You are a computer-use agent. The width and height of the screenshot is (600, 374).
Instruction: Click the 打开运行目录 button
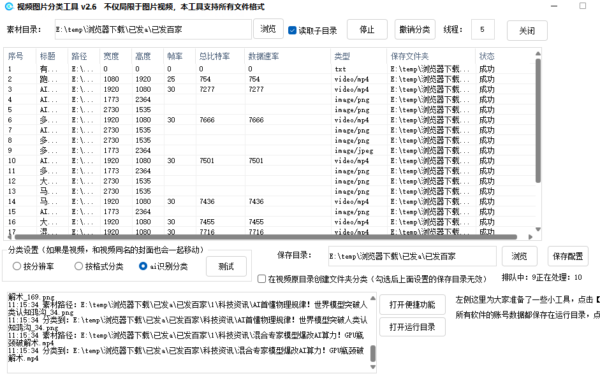click(412, 327)
